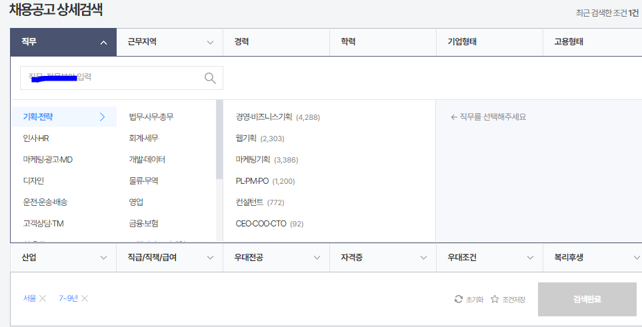Open 최근 검색한 조건 1건 link
Screen dimensions: 642x327
607,13
